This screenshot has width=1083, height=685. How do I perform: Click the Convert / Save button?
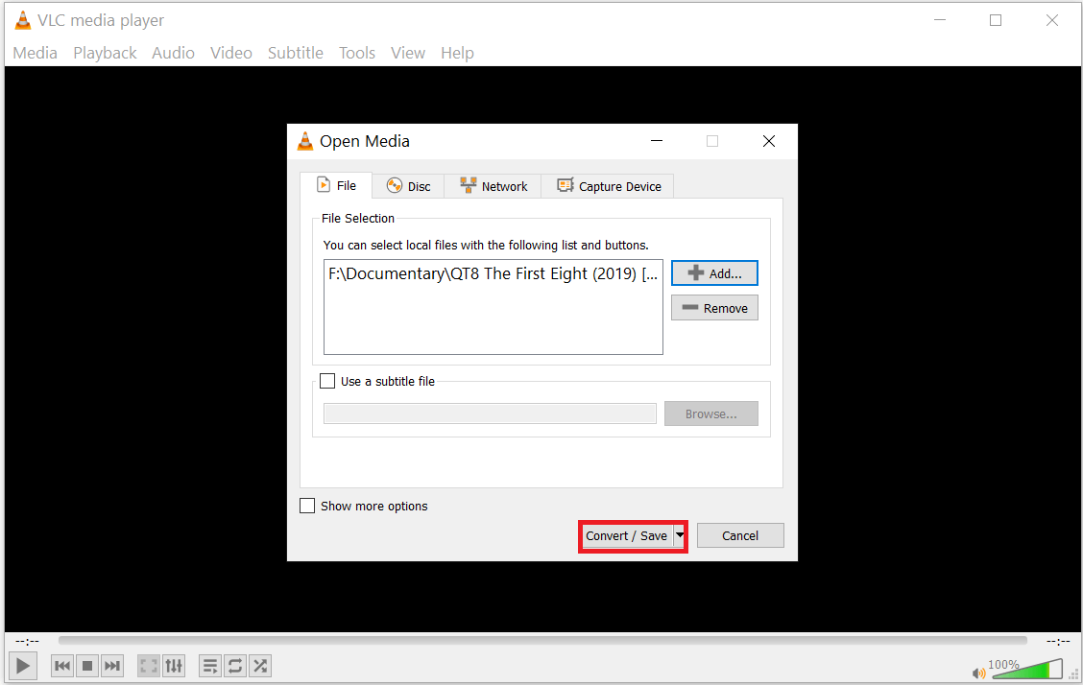(626, 536)
